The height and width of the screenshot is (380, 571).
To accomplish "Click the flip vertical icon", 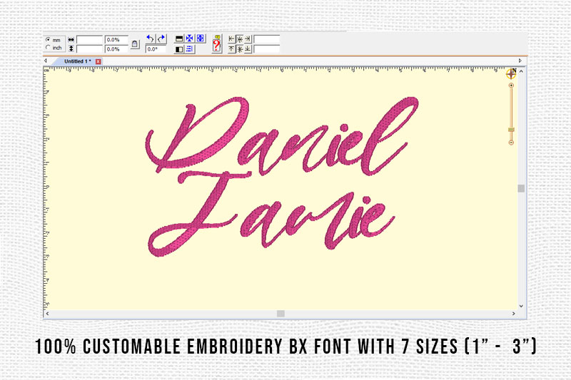I will point(179,39).
